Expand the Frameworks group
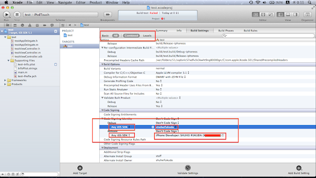 coord(5,80)
